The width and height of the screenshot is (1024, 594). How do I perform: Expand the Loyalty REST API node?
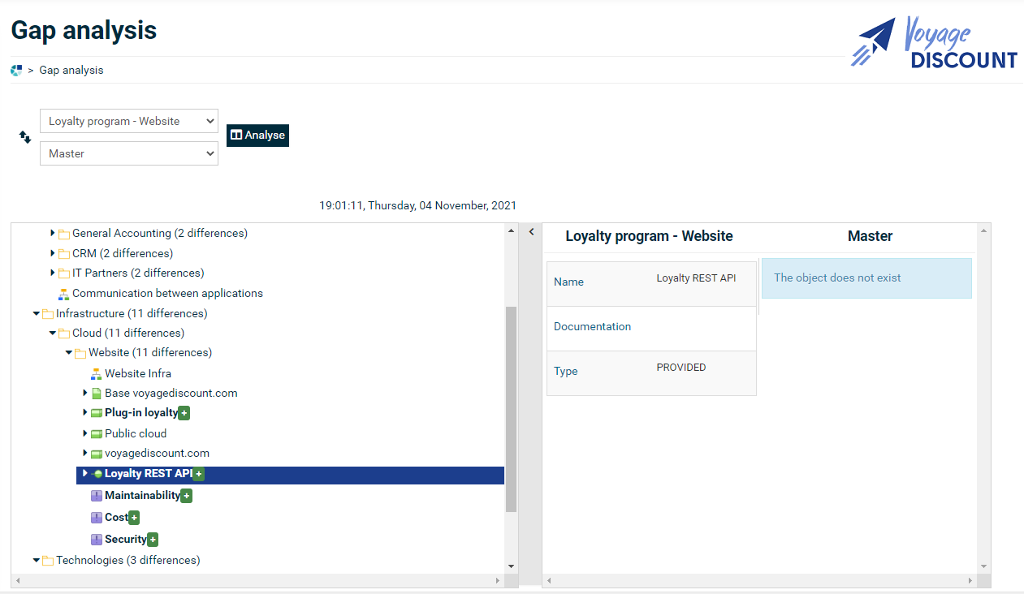pyautogui.click(x=84, y=474)
